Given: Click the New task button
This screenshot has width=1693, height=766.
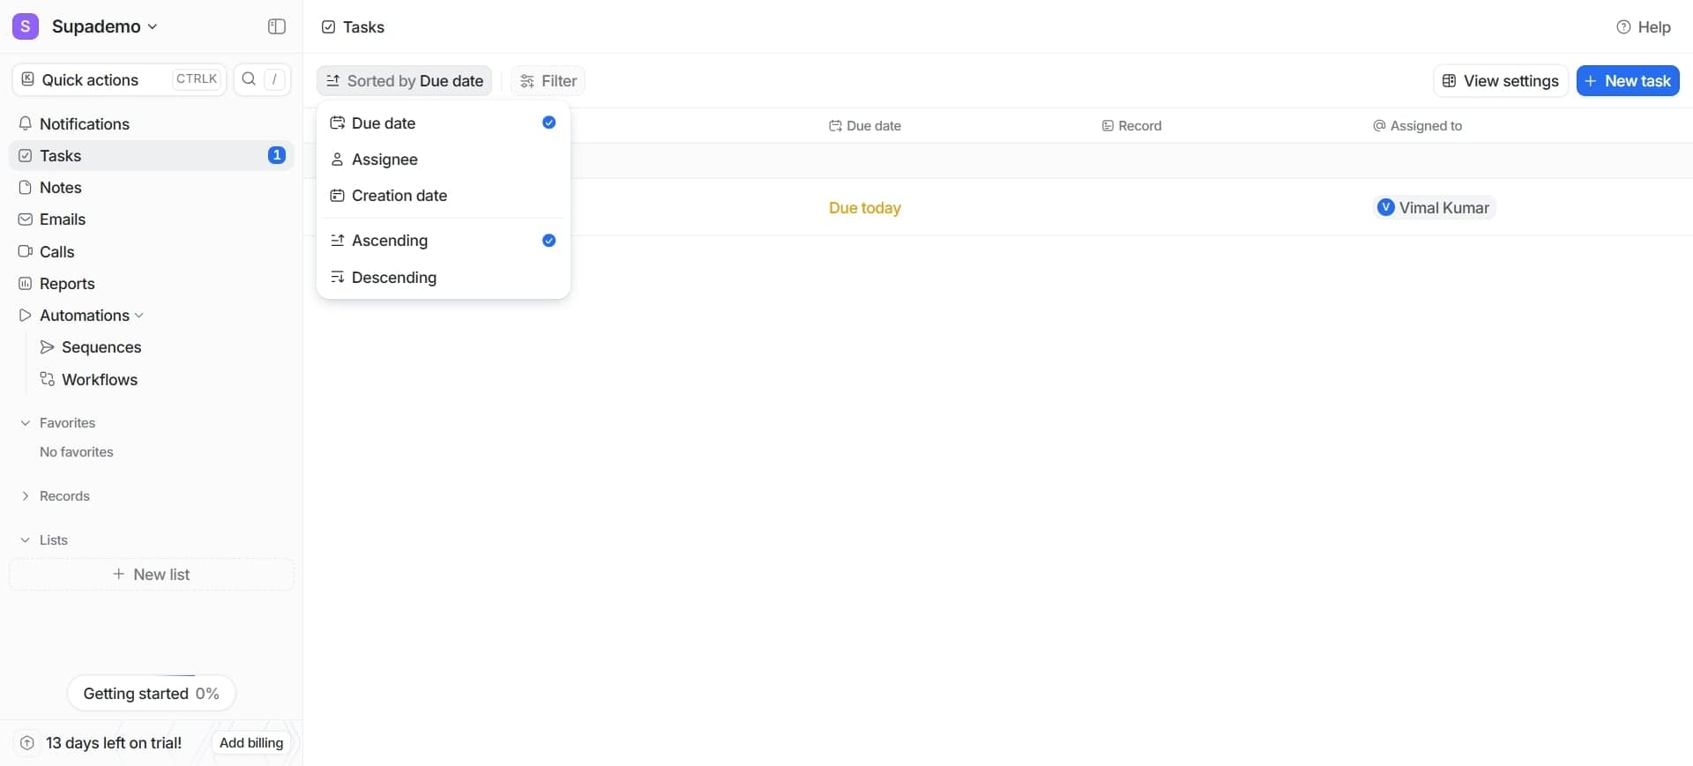Looking at the screenshot, I should [x=1628, y=80].
